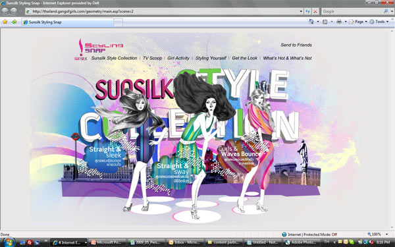
Task: Click the search magnifier icon
Action: [386, 11]
